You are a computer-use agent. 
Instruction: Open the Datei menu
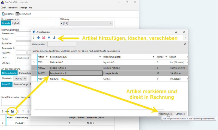point(3,8)
